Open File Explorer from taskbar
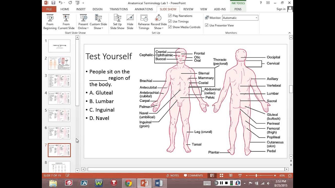 pyautogui.click(x=53, y=183)
